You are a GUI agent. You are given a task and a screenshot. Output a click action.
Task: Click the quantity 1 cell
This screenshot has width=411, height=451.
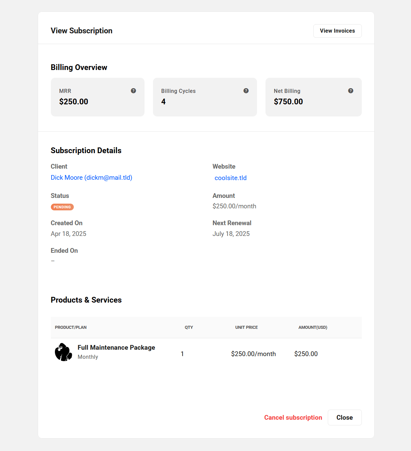182,354
